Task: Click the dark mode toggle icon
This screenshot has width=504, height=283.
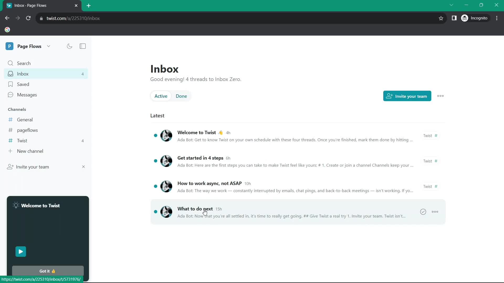Action: pos(69,46)
